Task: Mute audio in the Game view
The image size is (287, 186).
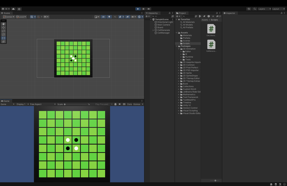Action: coord(120,104)
